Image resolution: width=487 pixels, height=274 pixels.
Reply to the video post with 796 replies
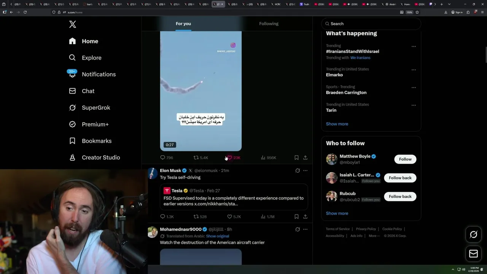(x=167, y=158)
